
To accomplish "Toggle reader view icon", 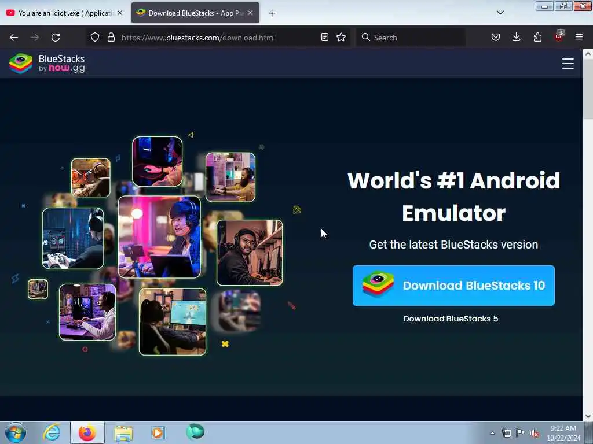I will [324, 38].
